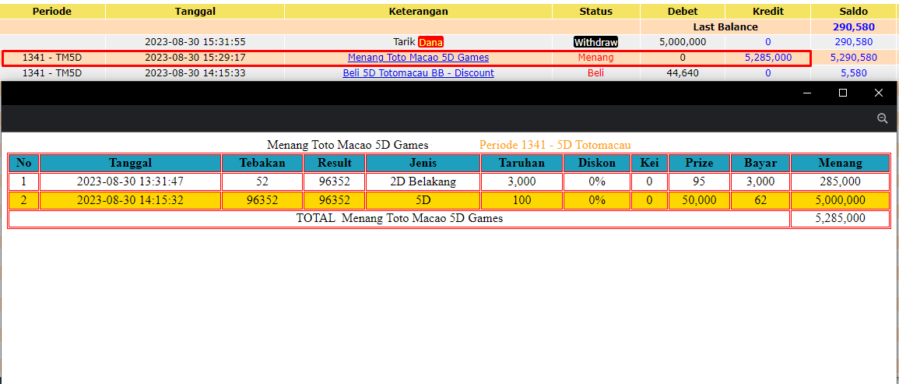This screenshot has width=899, height=384.
Task: Click the Menang amount 5,000,000
Action: [840, 200]
